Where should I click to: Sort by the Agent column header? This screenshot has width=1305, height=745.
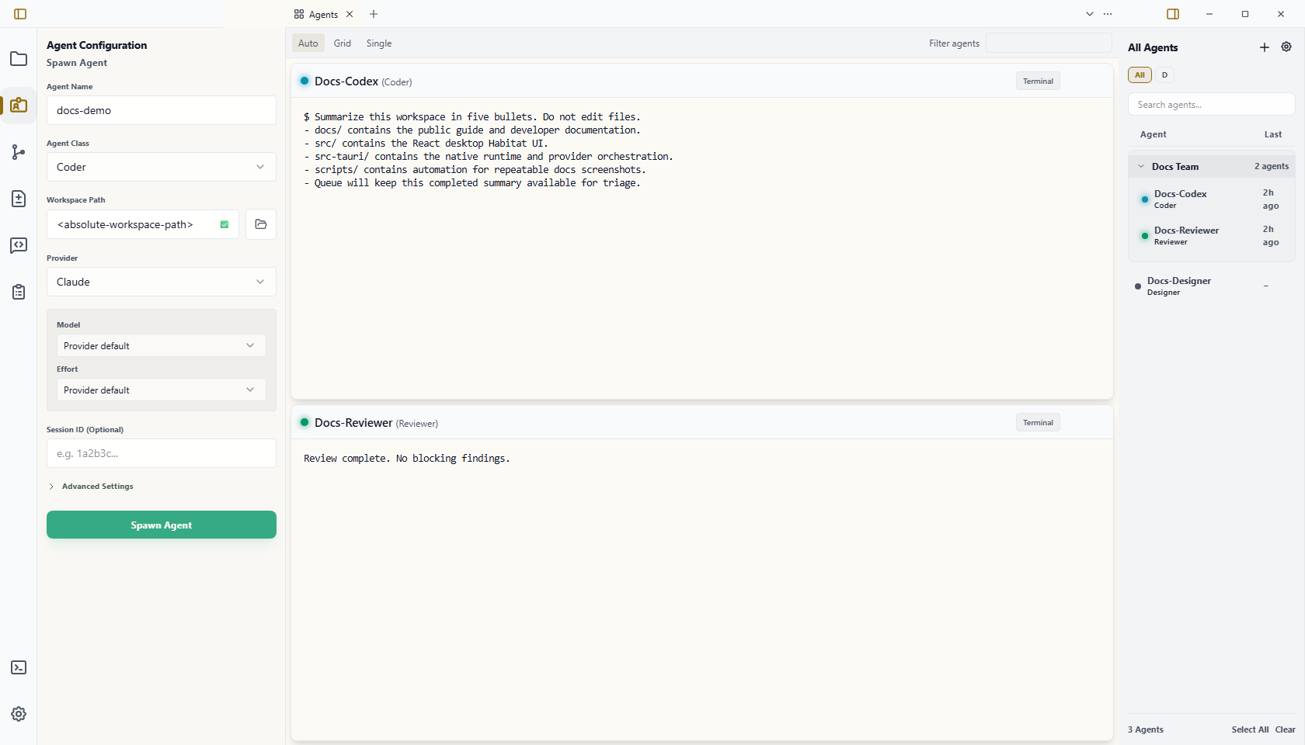(1153, 134)
